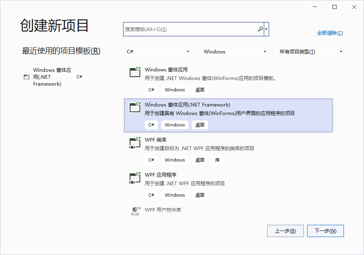Click the 下一步 button
Image resolution: width=364 pixels, height=255 pixels.
325,231
